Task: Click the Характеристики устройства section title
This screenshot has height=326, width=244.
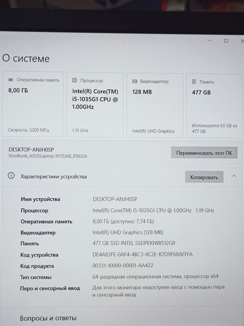Action: pyautogui.click(x=53, y=177)
